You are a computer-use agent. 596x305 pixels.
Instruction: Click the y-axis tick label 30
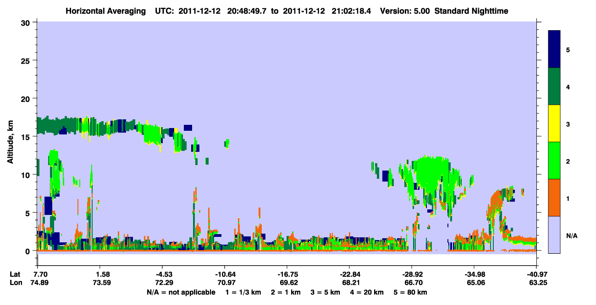point(27,22)
